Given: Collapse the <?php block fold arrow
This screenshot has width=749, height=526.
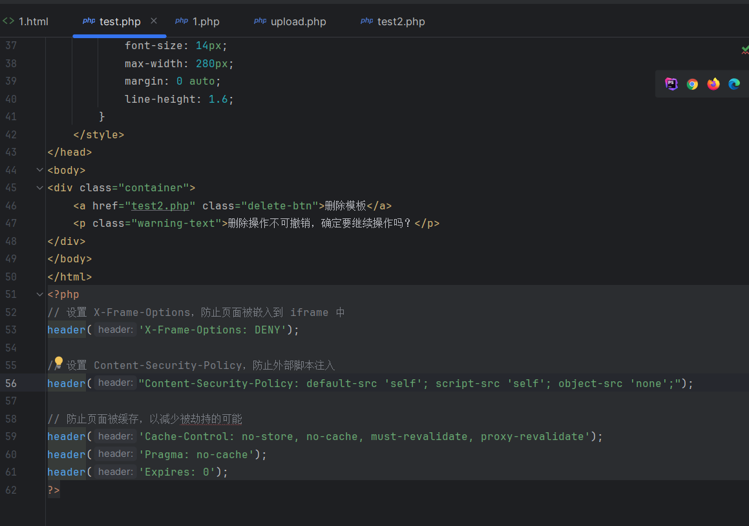Looking at the screenshot, I should tap(39, 294).
